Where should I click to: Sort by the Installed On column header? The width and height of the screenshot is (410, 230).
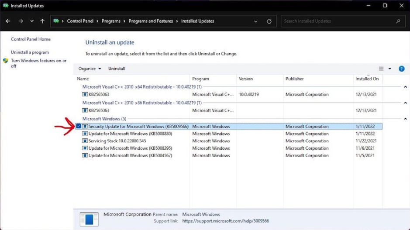(367, 79)
